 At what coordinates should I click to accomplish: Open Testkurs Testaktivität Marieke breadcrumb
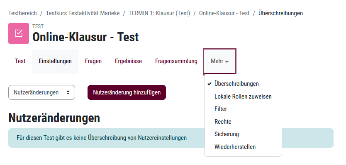point(82,13)
